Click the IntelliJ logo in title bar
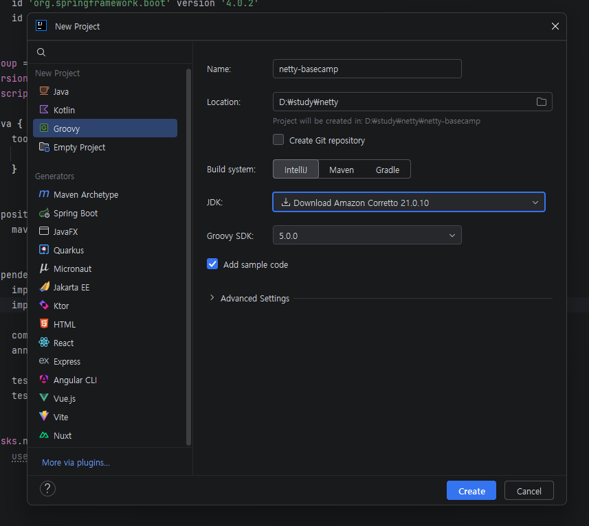Image resolution: width=589 pixels, height=526 pixels. pyautogui.click(x=41, y=26)
